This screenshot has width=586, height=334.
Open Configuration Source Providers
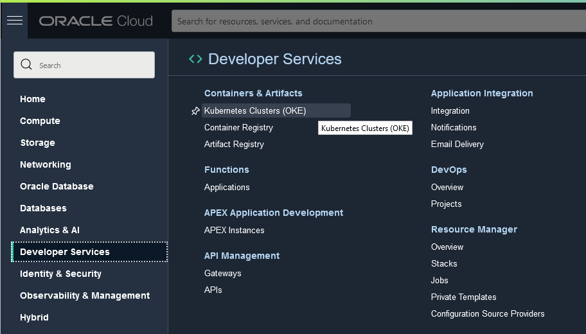[x=488, y=314]
